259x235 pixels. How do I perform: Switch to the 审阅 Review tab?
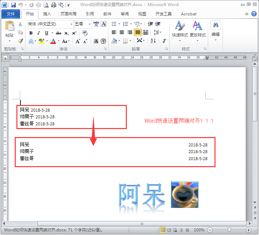[125, 14]
